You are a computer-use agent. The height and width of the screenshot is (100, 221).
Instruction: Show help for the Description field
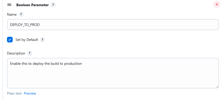point(30,53)
